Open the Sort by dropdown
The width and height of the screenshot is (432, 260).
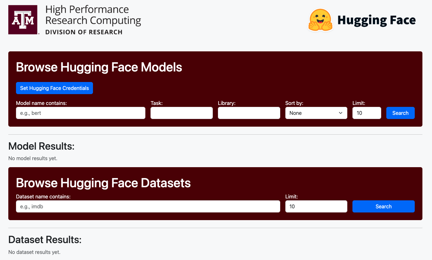(x=316, y=113)
